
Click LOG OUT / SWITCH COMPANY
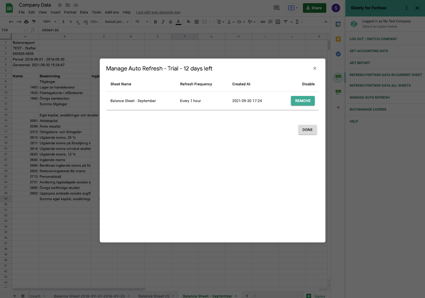373,39
